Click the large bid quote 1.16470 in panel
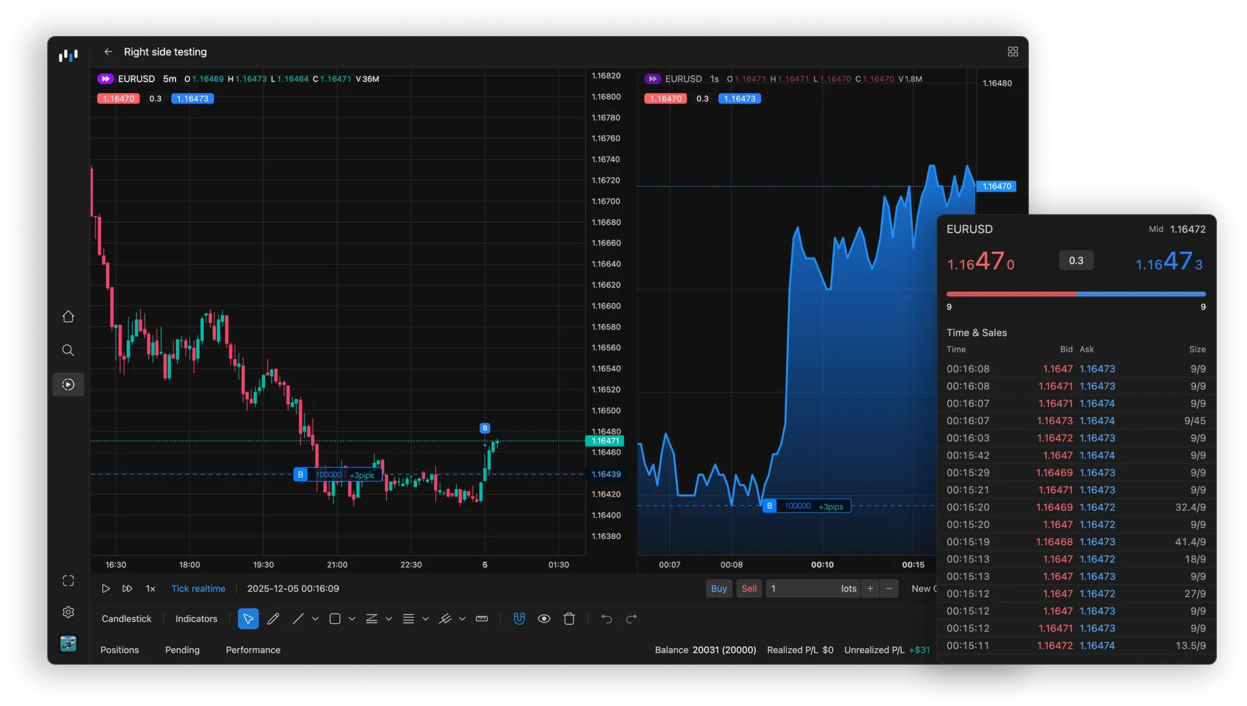The image size is (1247, 706). tap(981, 262)
